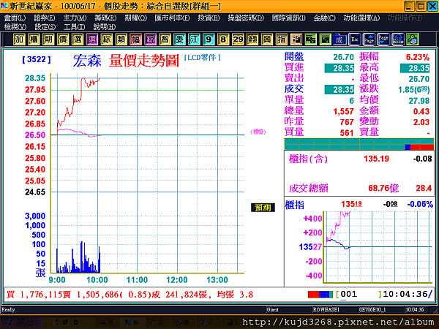Click the yellow 綜 toolbar icon

click(x=106, y=39)
